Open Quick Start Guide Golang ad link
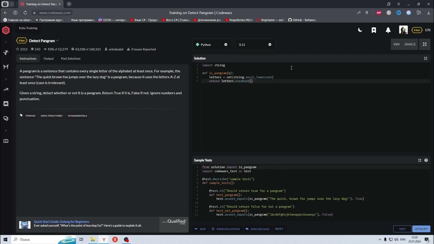434x244 pixels. coord(61,222)
